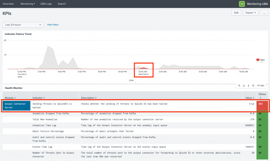
Task: Open the Monitoring menu dropdown
Action: tap(27, 4)
